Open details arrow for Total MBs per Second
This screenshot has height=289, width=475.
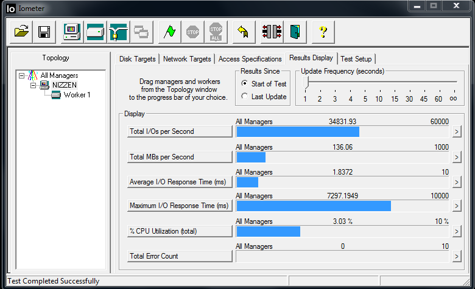click(x=457, y=157)
